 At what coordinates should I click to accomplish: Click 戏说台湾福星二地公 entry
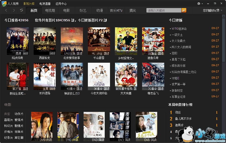pos(184,72)
